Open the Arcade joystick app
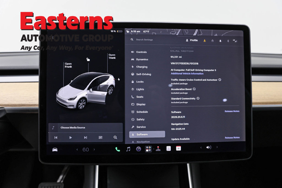The height and width of the screenshot is (188, 282). pos(158,149)
